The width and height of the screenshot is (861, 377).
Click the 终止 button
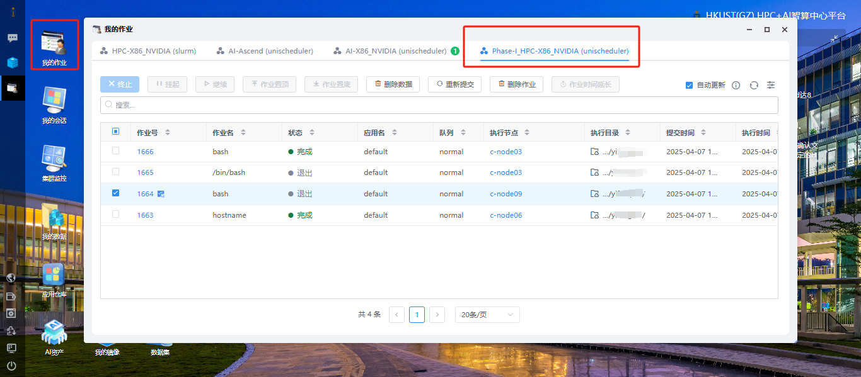pyautogui.click(x=120, y=84)
